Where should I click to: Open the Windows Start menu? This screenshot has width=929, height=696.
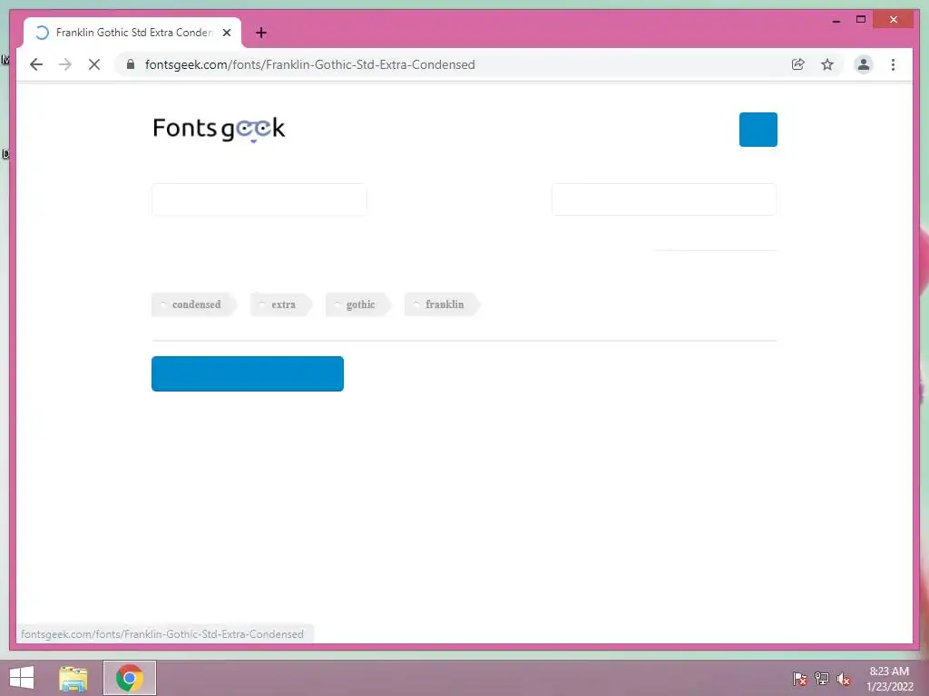point(22,678)
